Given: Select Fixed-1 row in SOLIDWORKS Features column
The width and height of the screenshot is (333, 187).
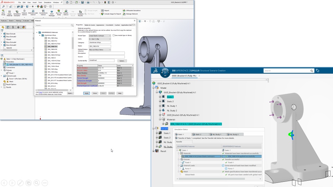Looking at the screenshot, I should [188, 162].
